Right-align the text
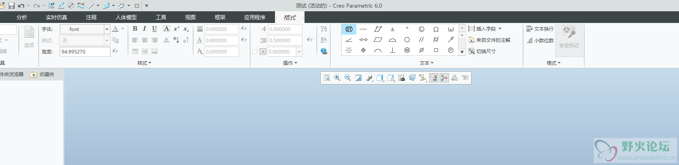Image resolution: width=679 pixels, height=165 pixels. click(154, 40)
